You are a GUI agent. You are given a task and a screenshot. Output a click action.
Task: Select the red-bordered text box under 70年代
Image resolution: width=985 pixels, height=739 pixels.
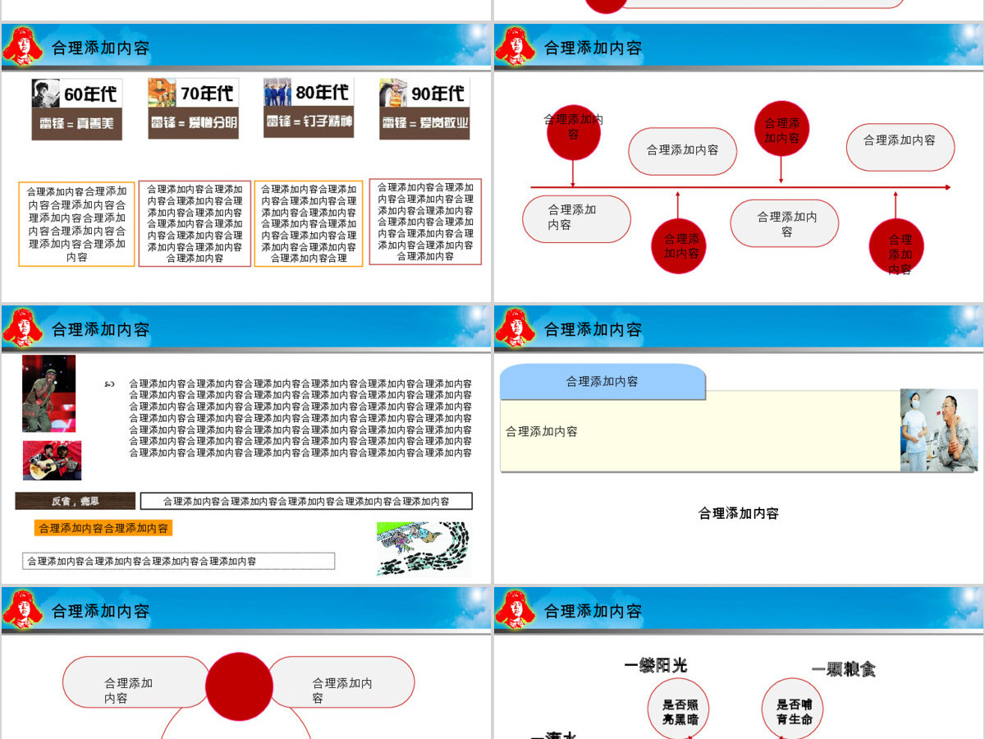(195, 223)
